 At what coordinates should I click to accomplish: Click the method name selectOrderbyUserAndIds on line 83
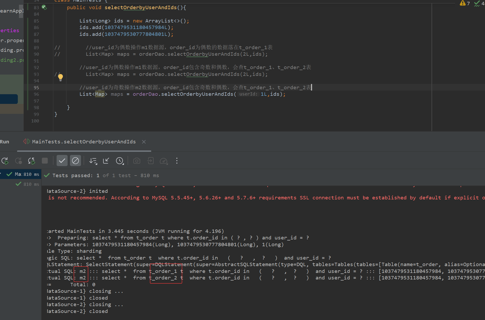pos(141,8)
